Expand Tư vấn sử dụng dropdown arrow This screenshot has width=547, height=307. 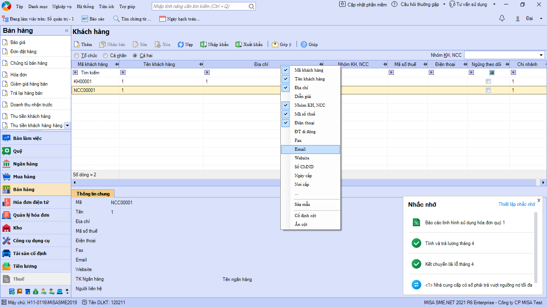(494, 4)
